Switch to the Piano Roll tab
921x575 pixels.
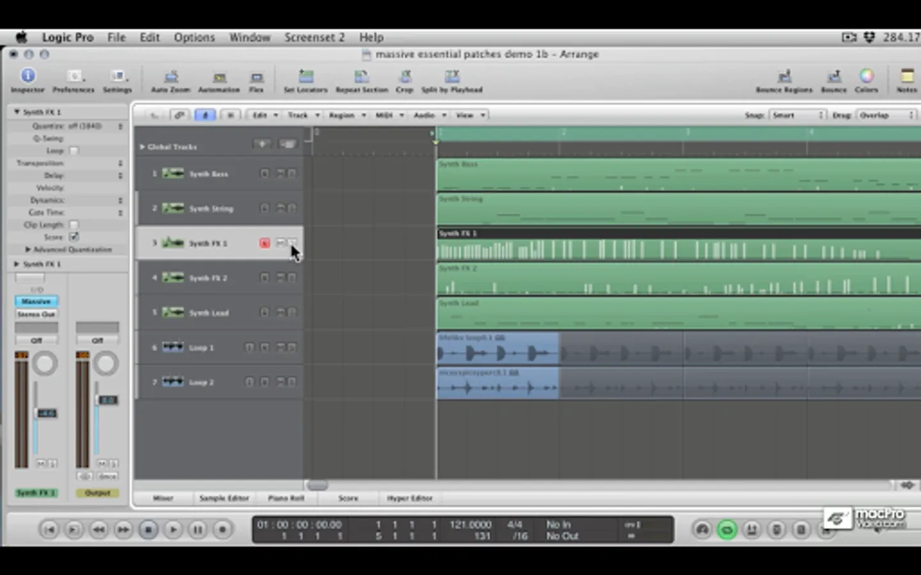(x=286, y=498)
